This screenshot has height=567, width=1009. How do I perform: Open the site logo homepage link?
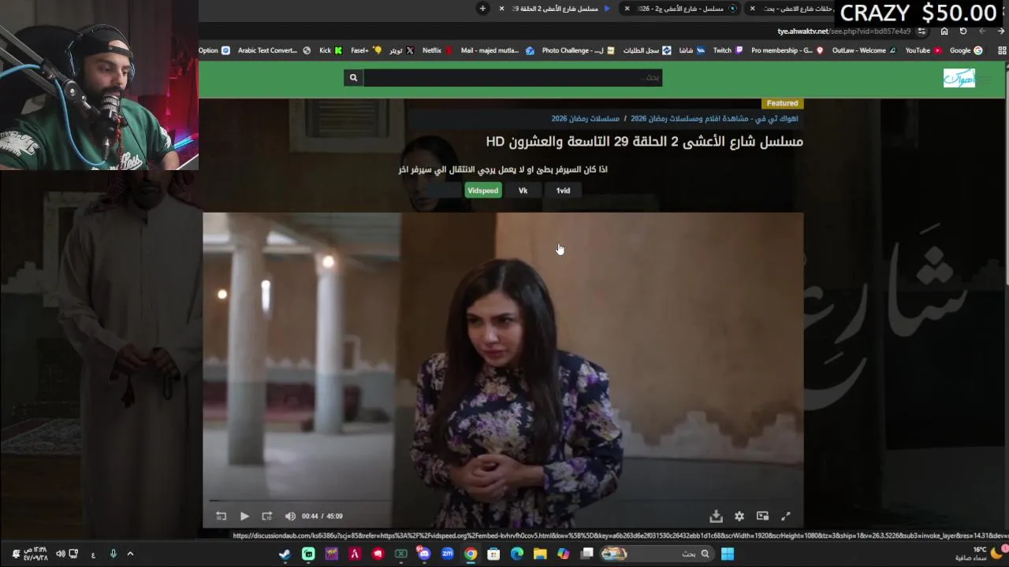959,78
